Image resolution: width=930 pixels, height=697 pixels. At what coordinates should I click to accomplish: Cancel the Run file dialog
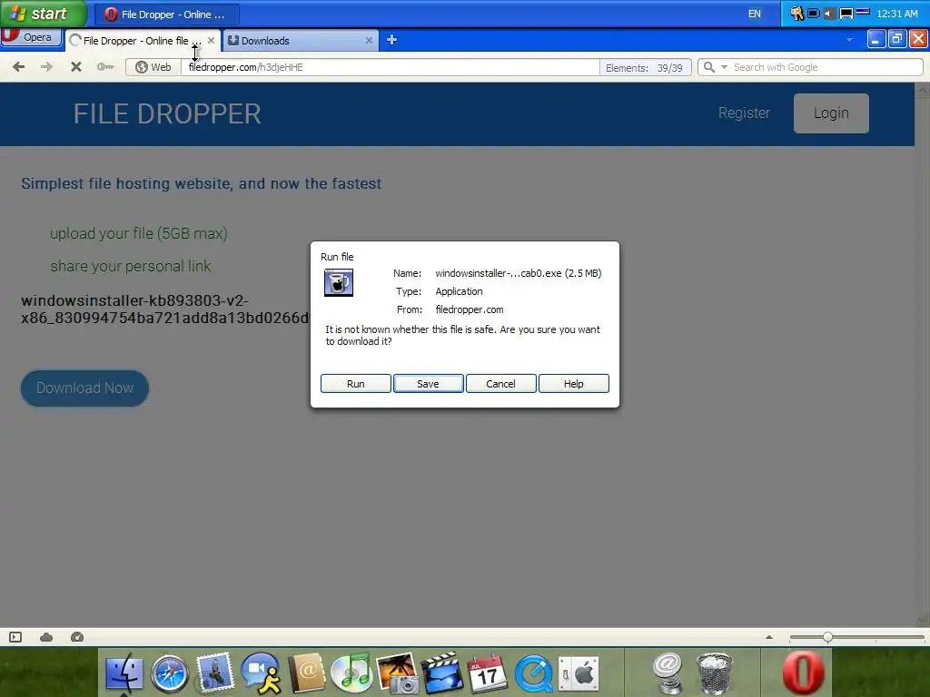(x=500, y=384)
